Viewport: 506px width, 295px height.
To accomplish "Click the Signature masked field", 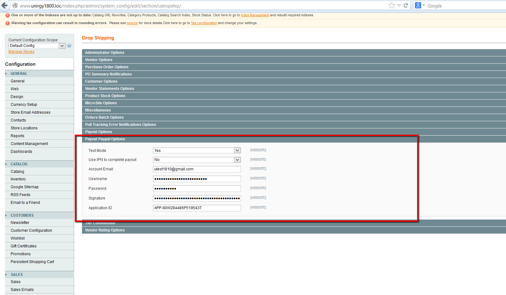I will pos(197,198).
